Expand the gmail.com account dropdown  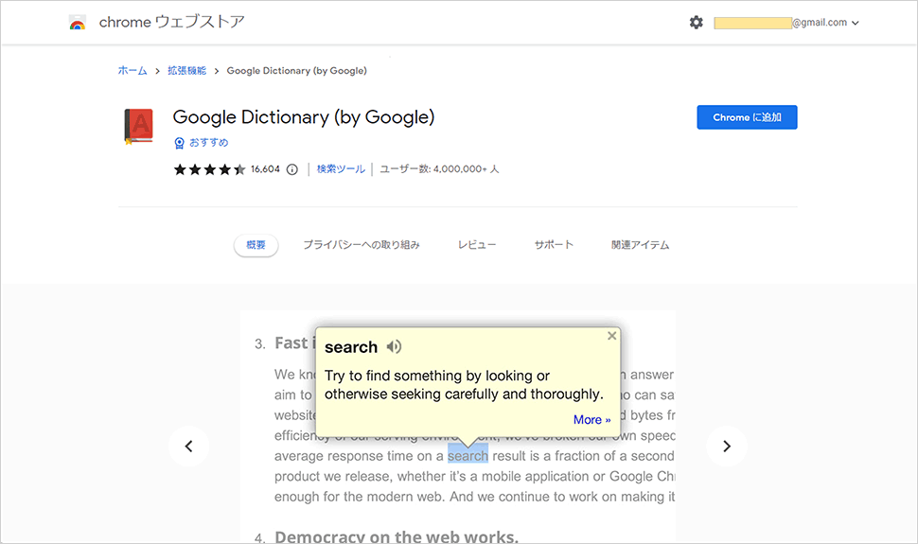(x=856, y=23)
